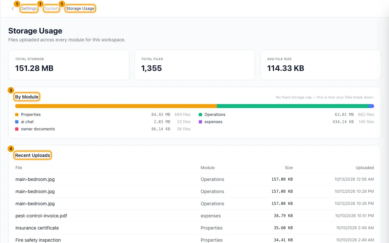Click the red owner documents legend swatch
389x243 pixels.
click(17, 129)
